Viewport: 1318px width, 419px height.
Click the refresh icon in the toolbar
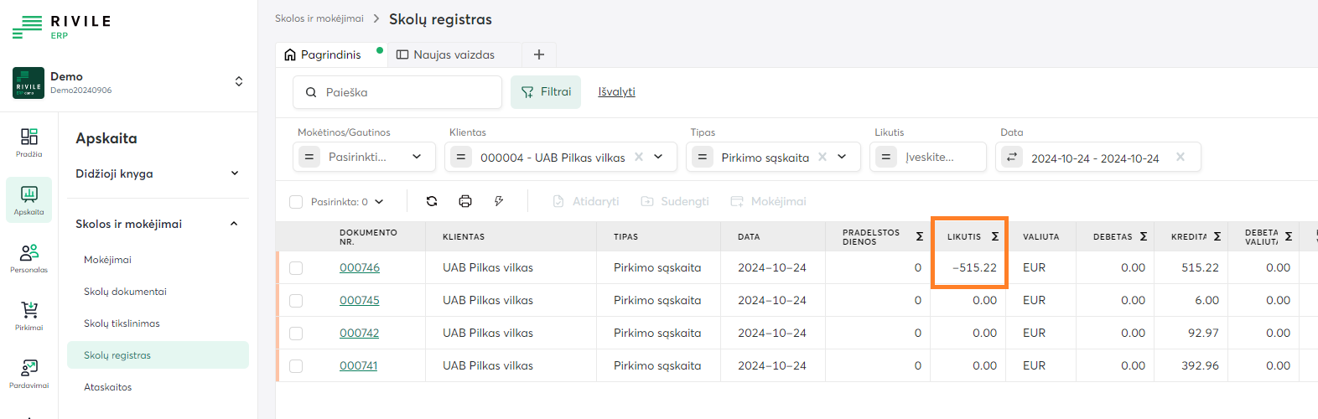[x=432, y=201]
